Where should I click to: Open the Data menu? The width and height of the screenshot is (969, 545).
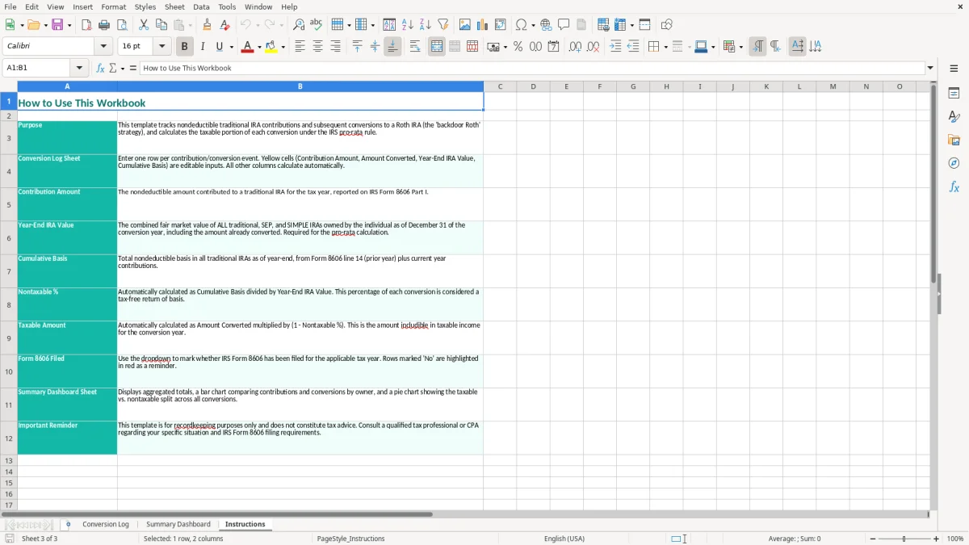point(201,6)
